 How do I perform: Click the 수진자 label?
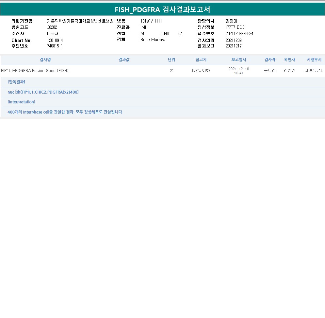[18, 33]
